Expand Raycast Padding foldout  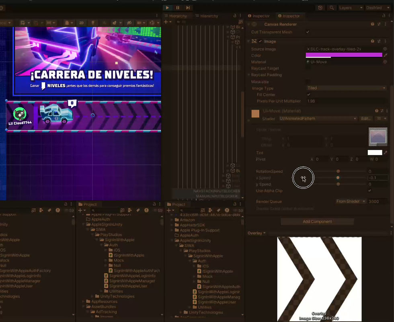click(x=249, y=75)
